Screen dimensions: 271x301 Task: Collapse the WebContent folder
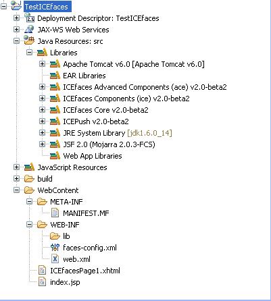(16, 190)
